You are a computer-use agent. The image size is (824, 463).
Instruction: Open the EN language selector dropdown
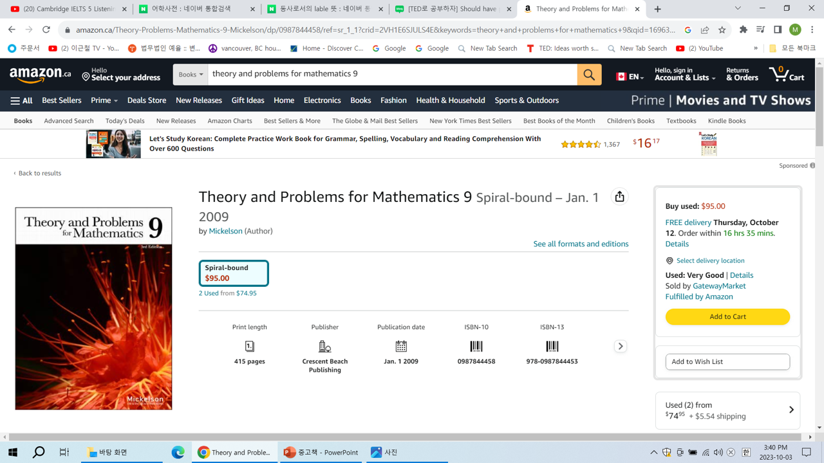[x=630, y=76]
